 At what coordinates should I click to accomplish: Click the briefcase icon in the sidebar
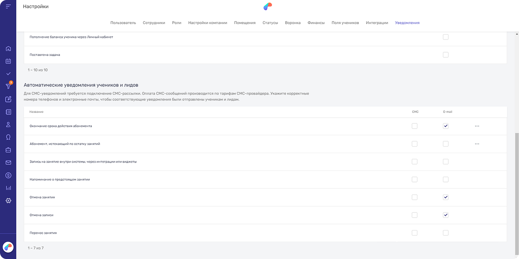tap(8, 150)
